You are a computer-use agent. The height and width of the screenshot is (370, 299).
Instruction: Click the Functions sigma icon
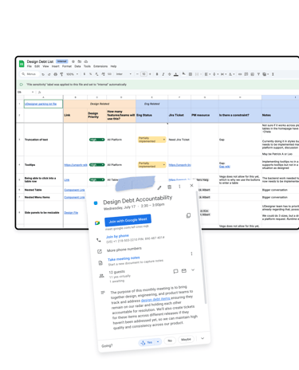click(x=273, y=74)
